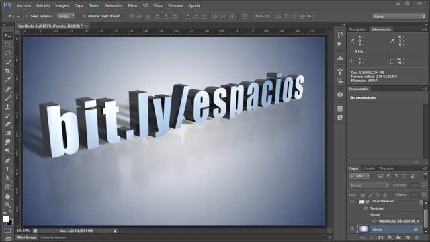The width and height of the screenshot is (430, 242).
Task: Select the Quick Selection tool
Action: (7, 63)
